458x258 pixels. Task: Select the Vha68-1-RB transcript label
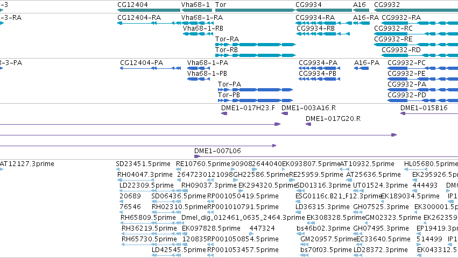point(203,28)
